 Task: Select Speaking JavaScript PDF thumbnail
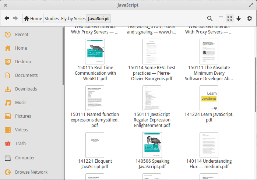click(152, 145)
